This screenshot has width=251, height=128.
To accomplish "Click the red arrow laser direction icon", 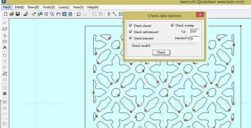I will tap(109, 14).
